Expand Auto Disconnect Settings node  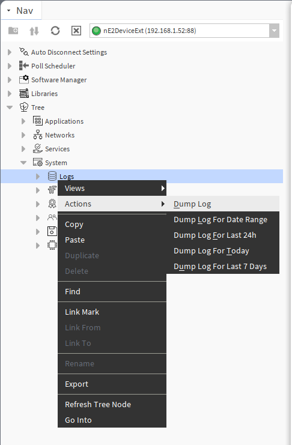pyautogui.click(x=10, y=52)
